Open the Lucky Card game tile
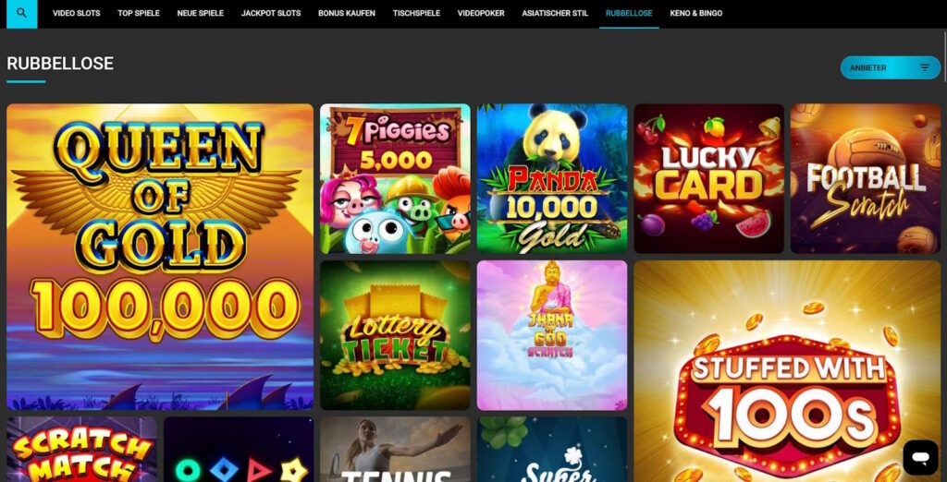 (708, 178)
